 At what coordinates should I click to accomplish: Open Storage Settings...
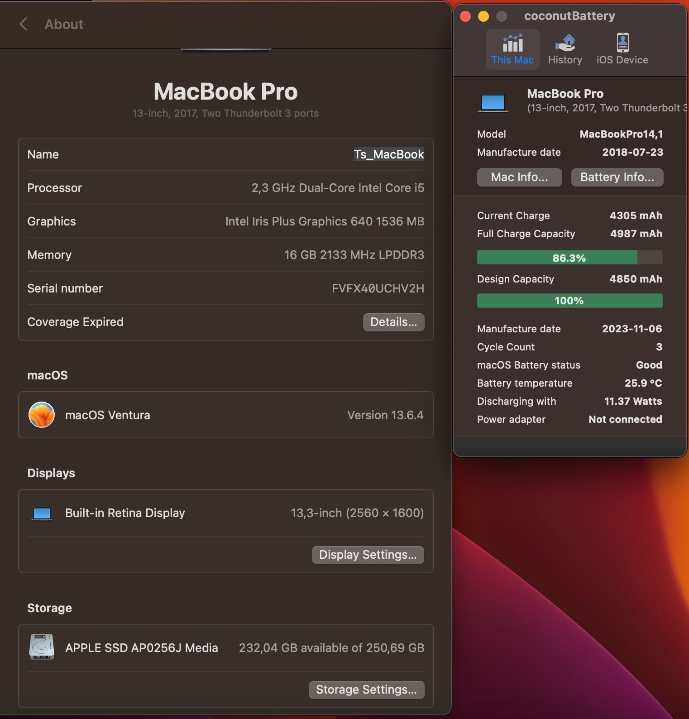tap(366, 690)
